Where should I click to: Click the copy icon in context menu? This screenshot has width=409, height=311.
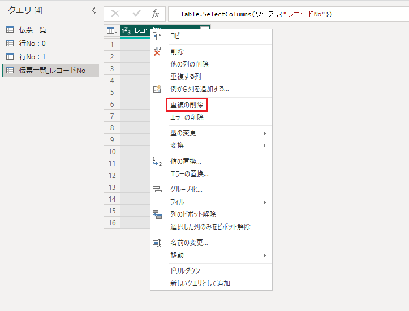157,36
